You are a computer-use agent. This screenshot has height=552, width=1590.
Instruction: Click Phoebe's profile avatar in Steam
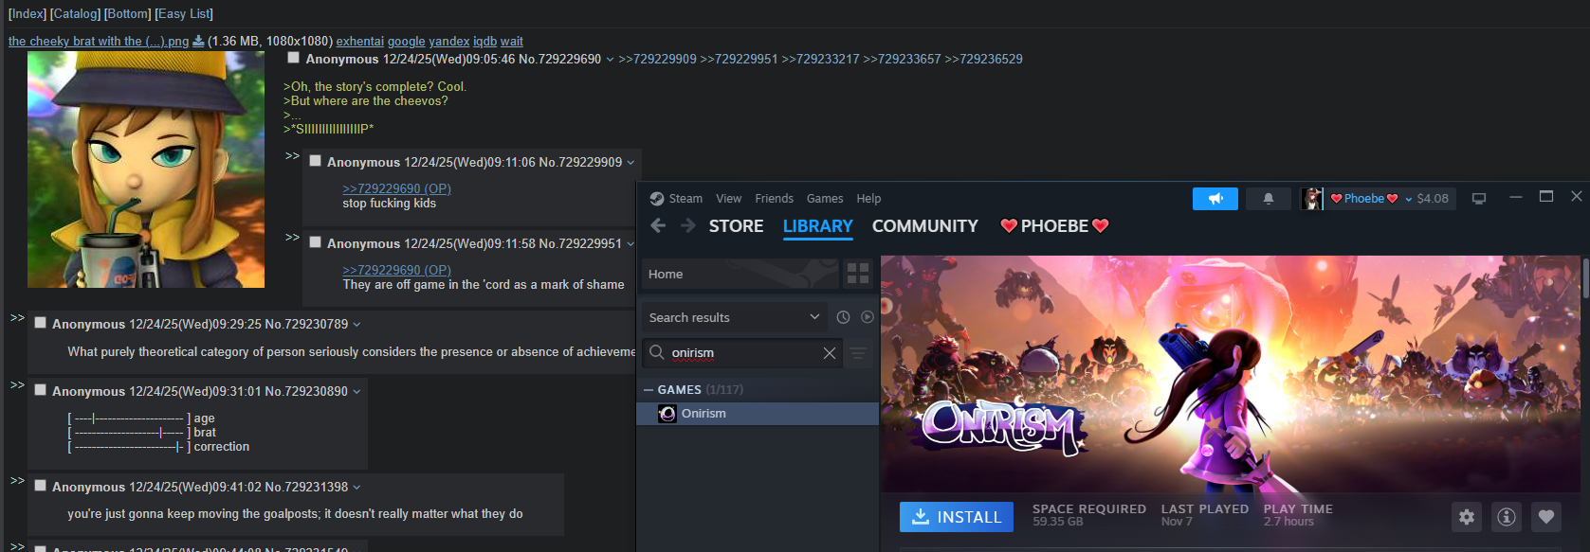pyautogui.click(x=1312, y=199)
